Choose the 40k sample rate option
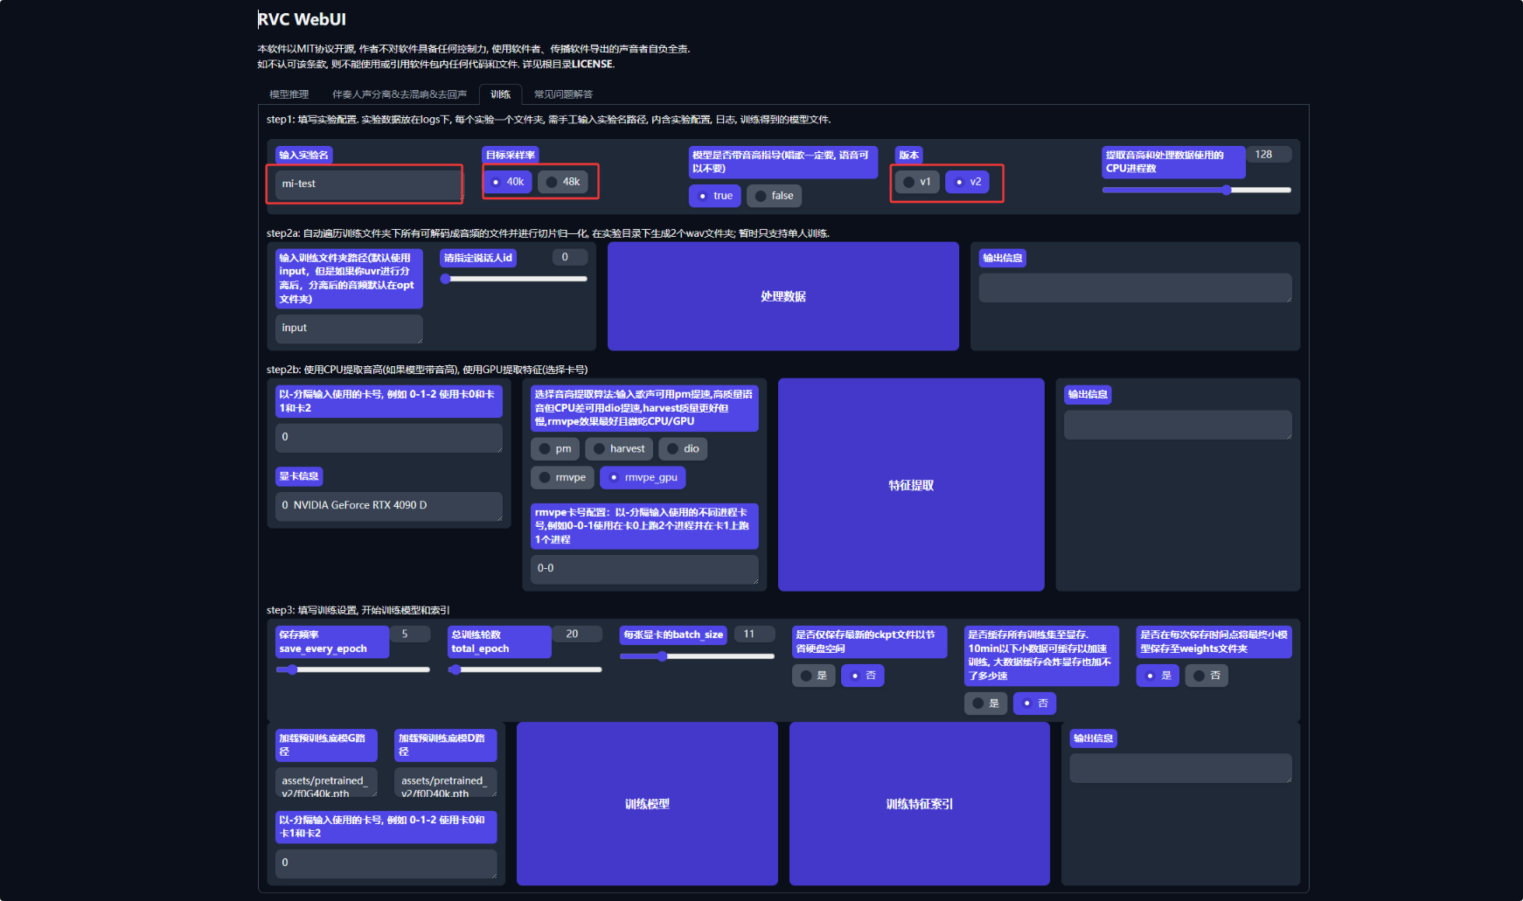1523x901 pixels. point(507,182)
